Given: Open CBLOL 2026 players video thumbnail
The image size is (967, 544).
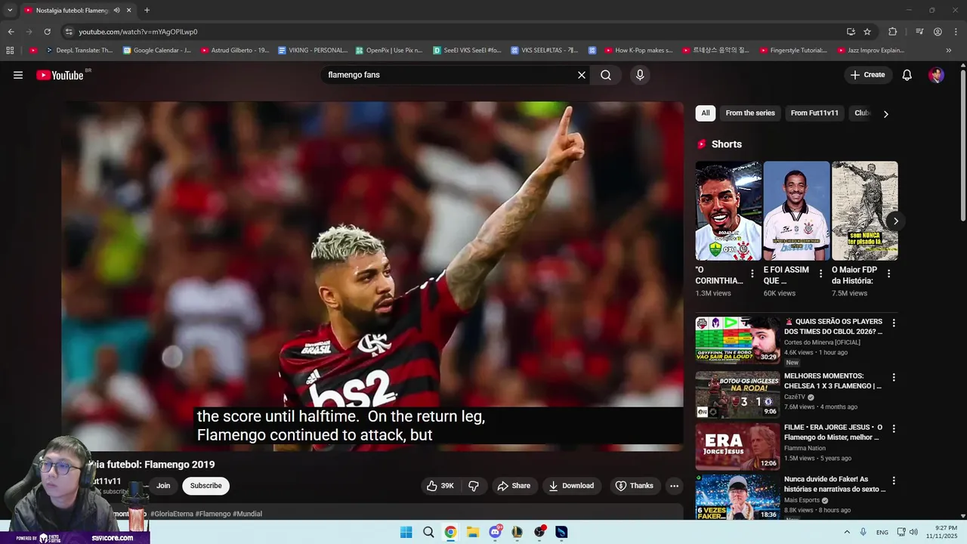Looking at the screenshot, I should [737, 340].
